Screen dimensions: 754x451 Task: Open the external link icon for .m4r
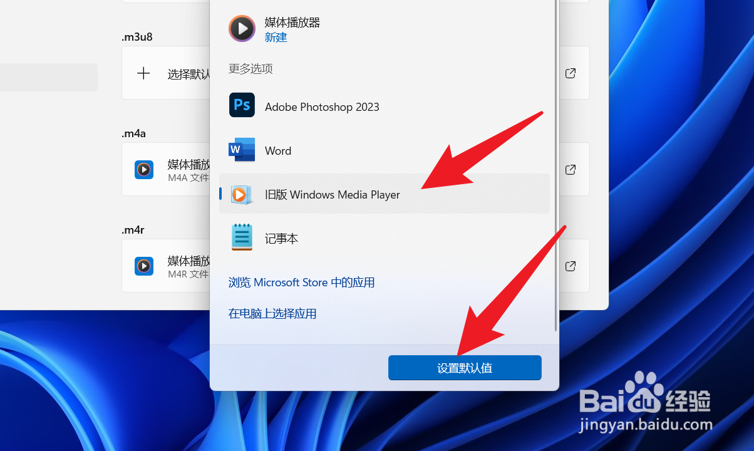pos(571,266)
